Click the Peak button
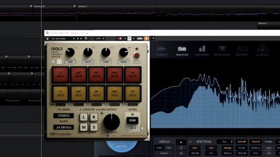The height and width of the screenshot is (157, 280). pyautogui.click(x=194, y=148)
